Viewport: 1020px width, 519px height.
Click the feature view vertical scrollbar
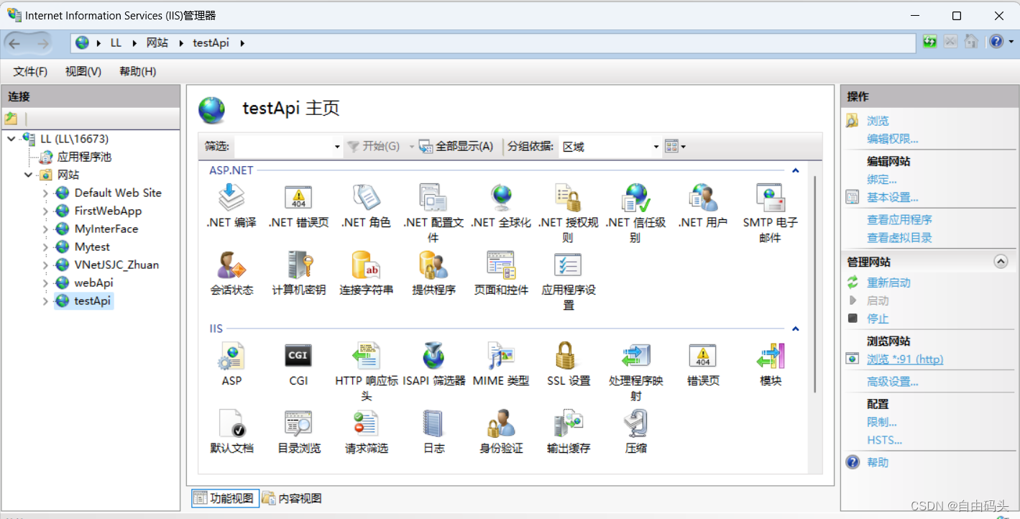pos(814,283)
